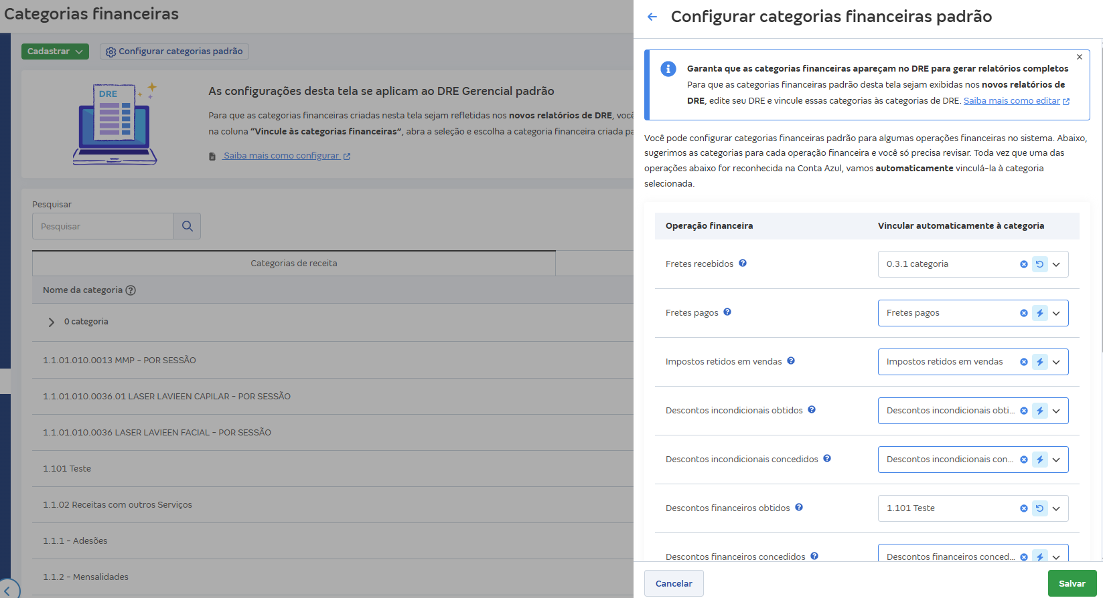Clear the 0.3.1 categoria selection
1103x598 pixels.
[1024, 264]
